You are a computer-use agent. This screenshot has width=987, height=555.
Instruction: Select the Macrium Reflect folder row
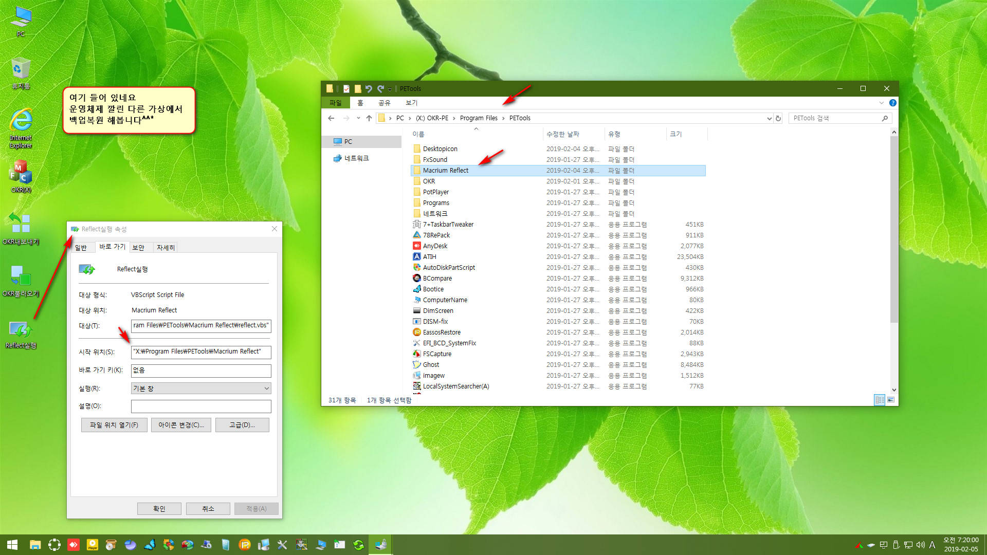[558, 171]
